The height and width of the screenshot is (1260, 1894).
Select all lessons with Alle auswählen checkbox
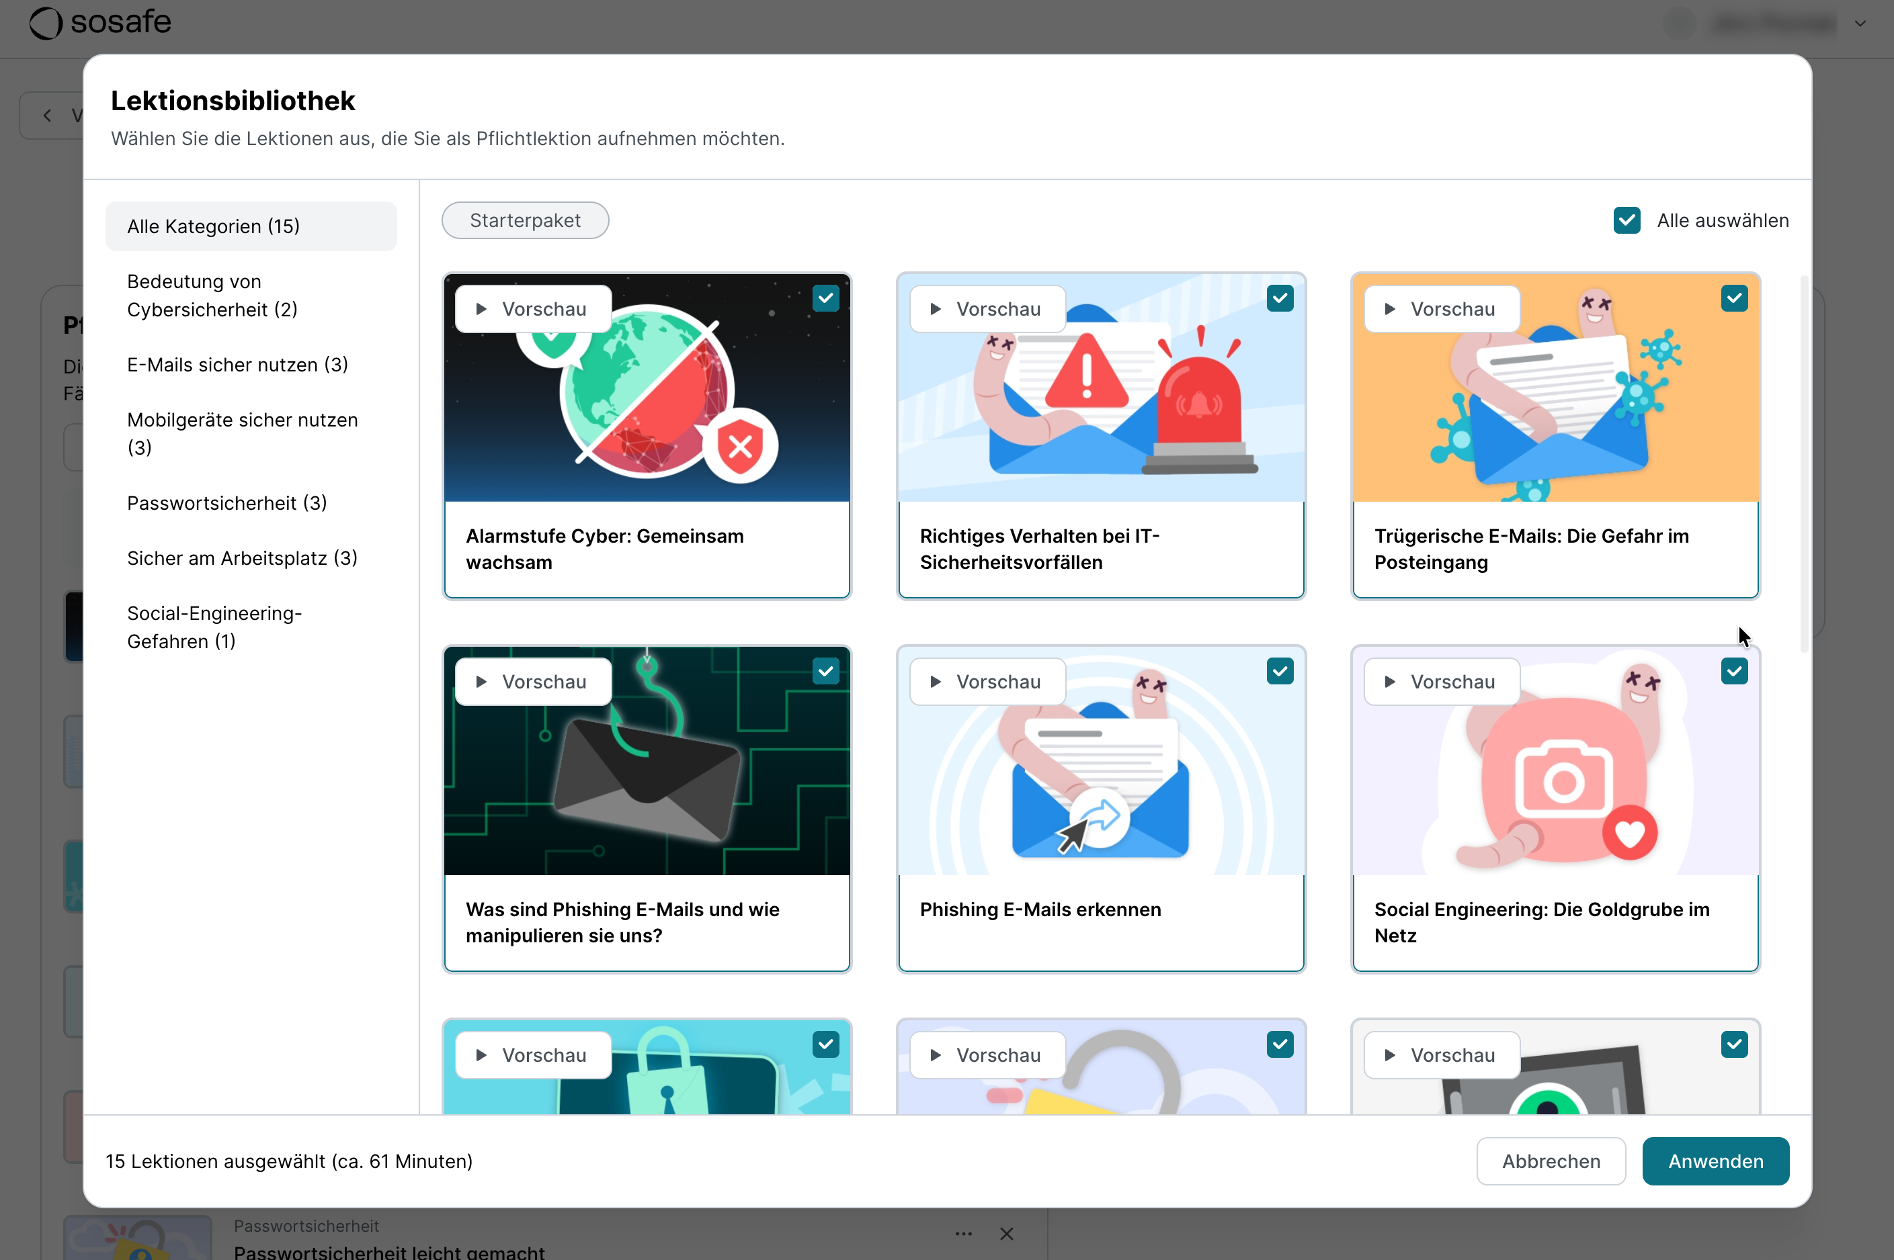1627,220
